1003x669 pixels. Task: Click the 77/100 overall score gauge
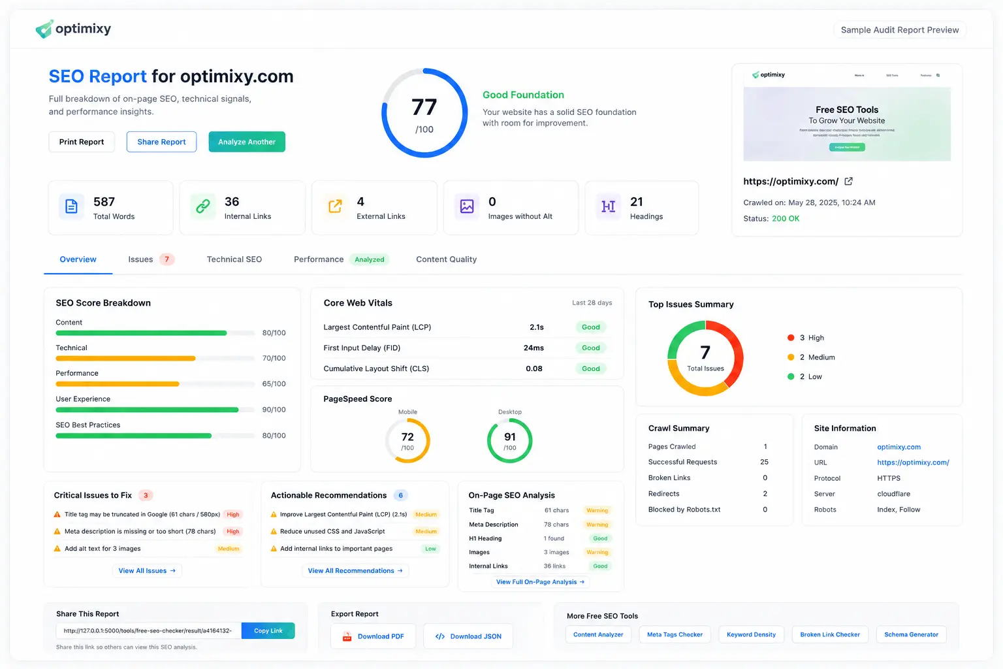point(424,113)
